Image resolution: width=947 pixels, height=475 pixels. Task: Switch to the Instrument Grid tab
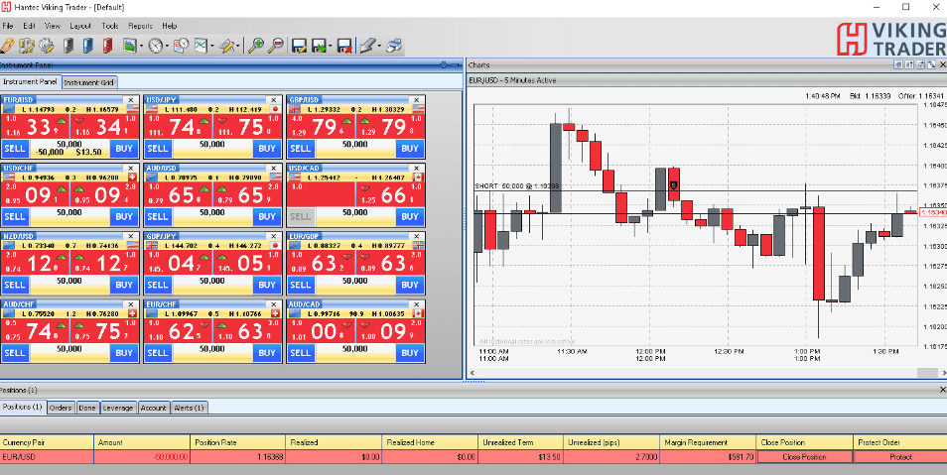[x=89, y=82]
